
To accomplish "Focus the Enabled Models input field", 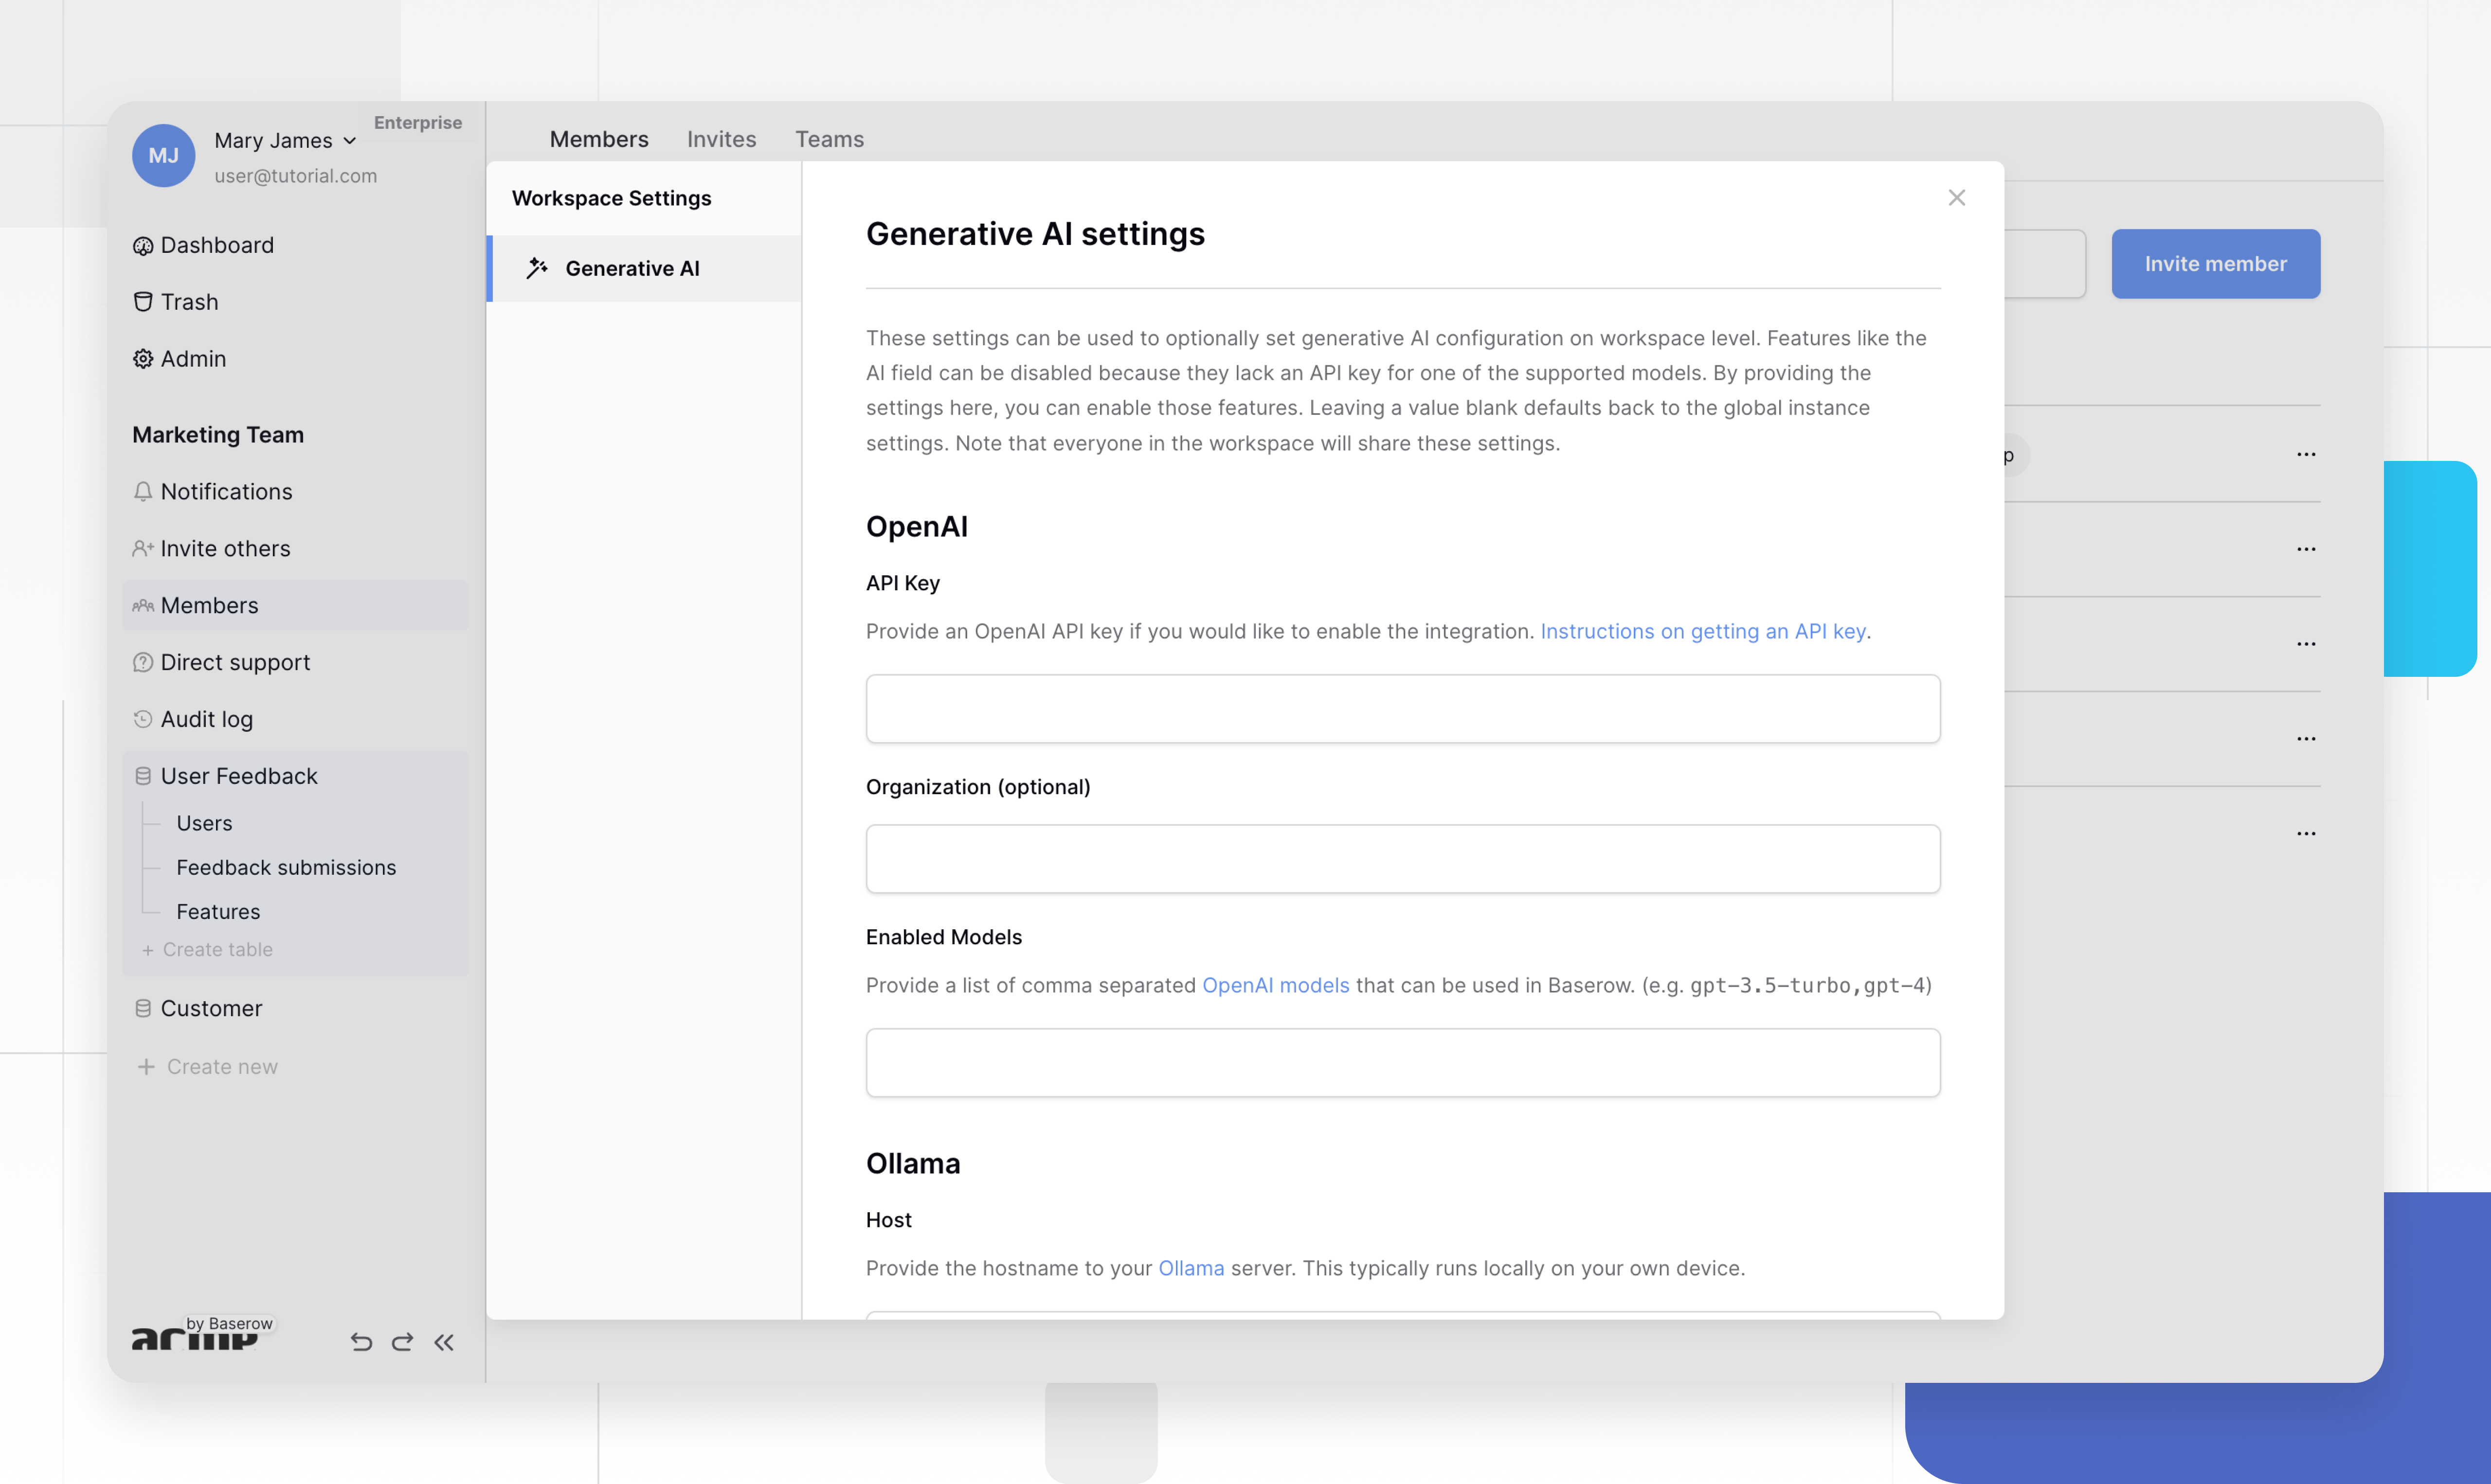I will click(x=1403, y=1063).
